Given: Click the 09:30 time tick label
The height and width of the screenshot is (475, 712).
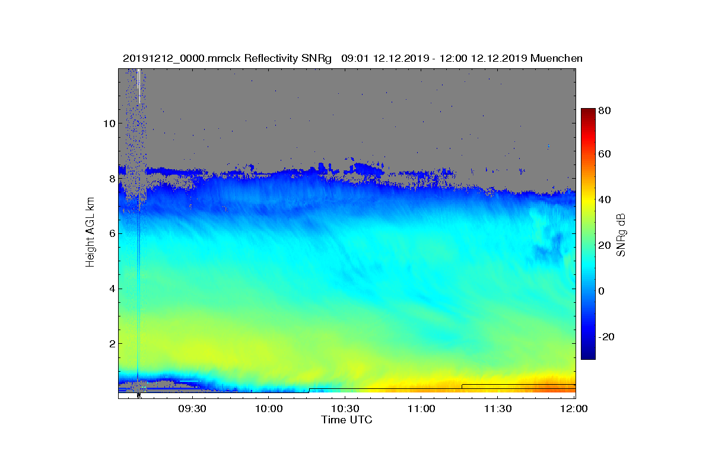Looking at the screenshot, I should (x=192, y=408).
